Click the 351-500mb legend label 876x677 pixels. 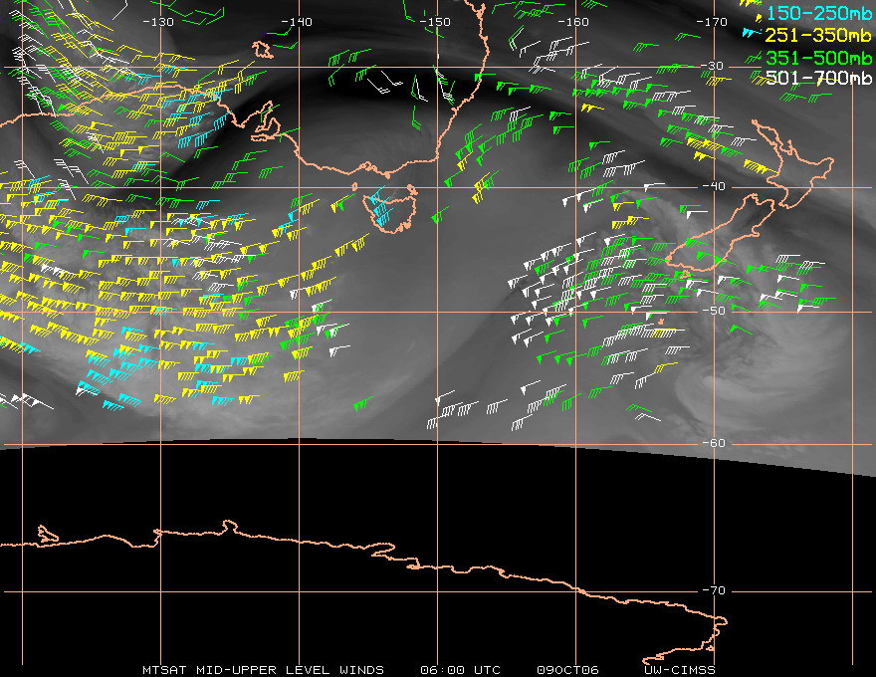pyautogui.click(x=819, y=58)
